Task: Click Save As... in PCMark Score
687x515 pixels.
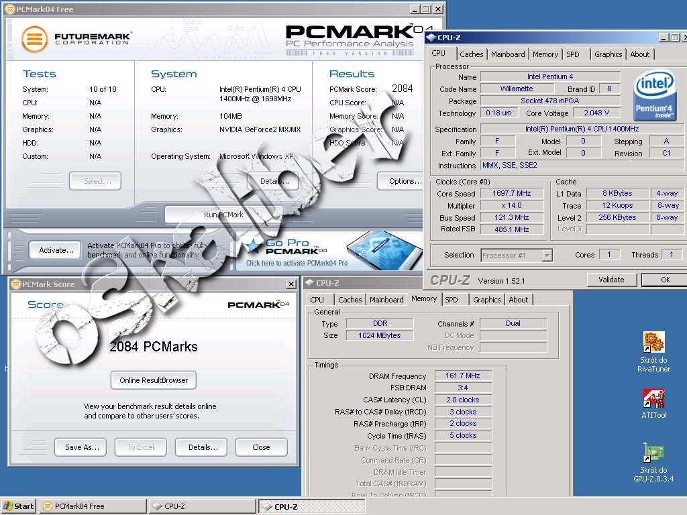Action: coord(81,447)
